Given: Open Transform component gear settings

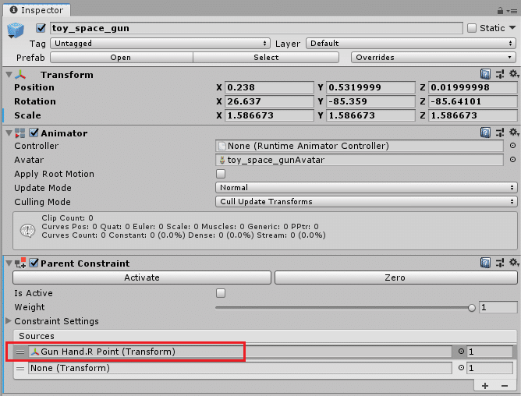Looking at the screenshot, I should (514, 74).
